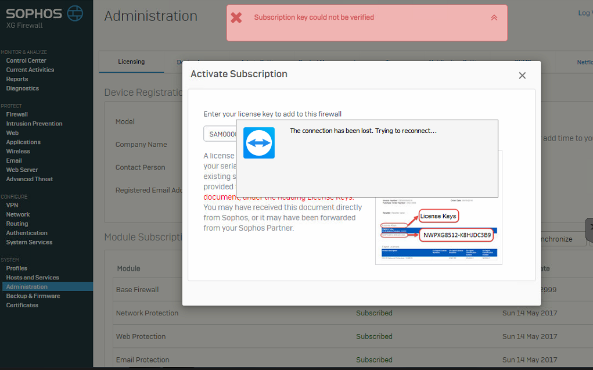The height and width of the screenshot is (370, 593).
Task: Open Advanced Threat in sidebar
Action: tap(30, 179)
